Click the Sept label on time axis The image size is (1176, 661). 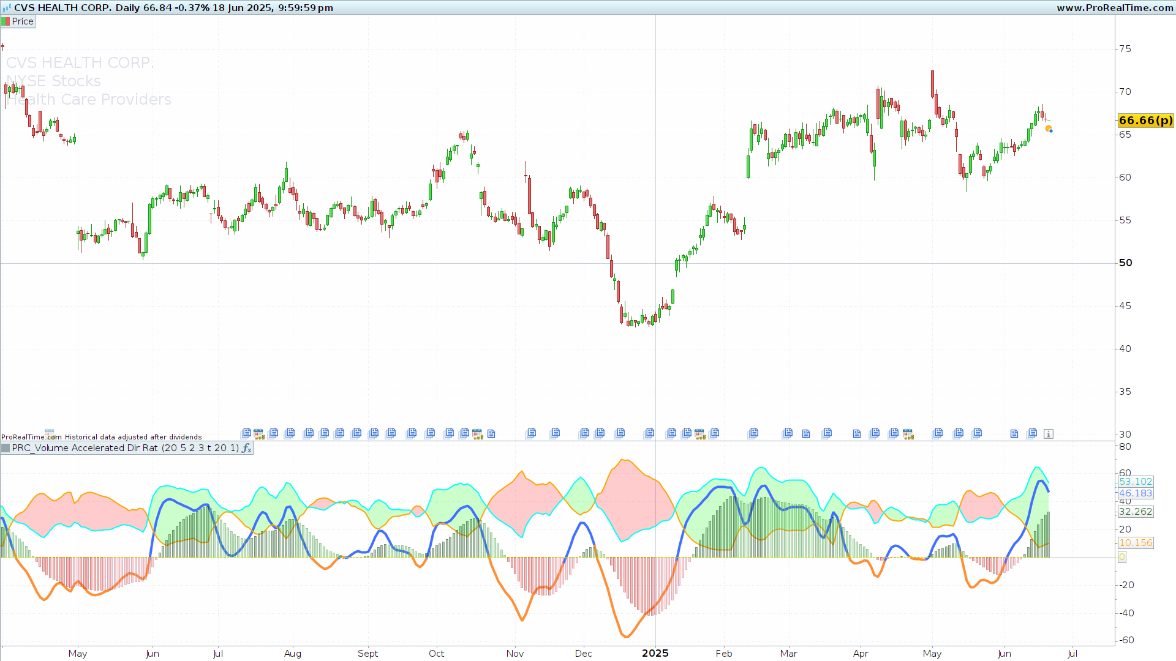pyautogui.click(x=368, y=654)
